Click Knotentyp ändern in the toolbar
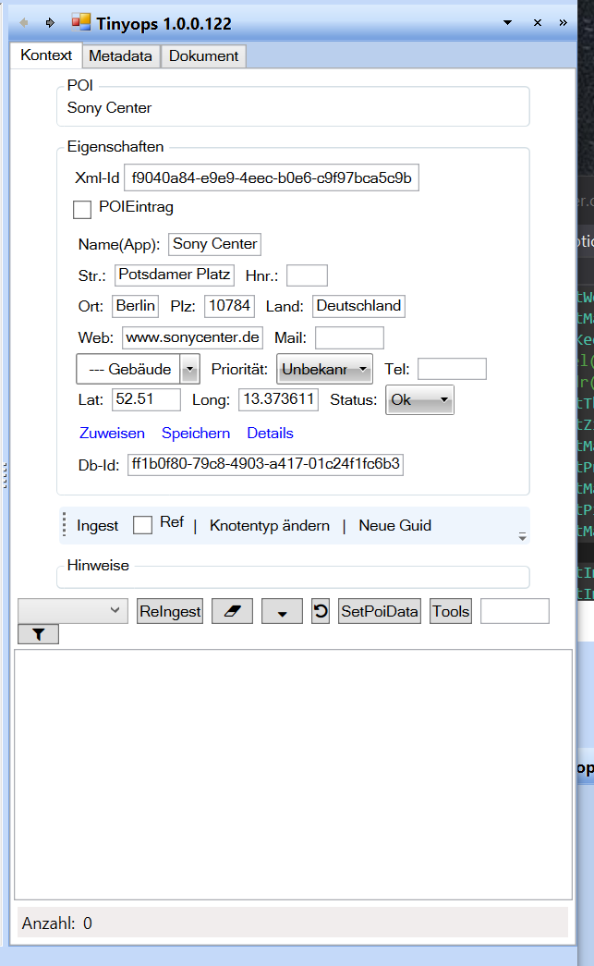594x966 pixels. tap(270, 525)
